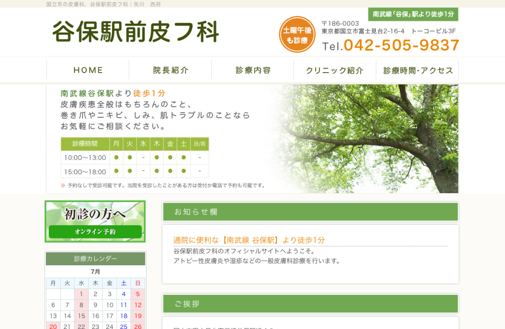Click the 日 header in the calendar
The height and width of the screenshot is (329, 505).
[138, 283]
